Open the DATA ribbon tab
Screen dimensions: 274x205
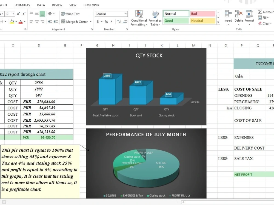click(41, 5)
